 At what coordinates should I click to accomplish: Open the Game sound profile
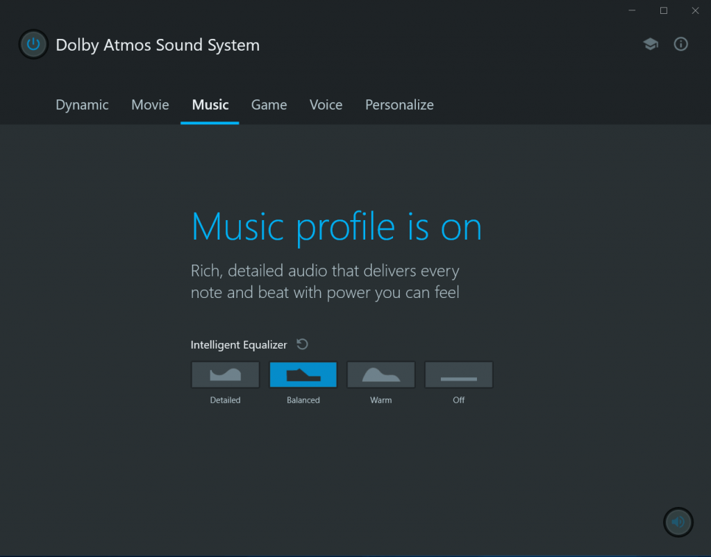point(269,104)
